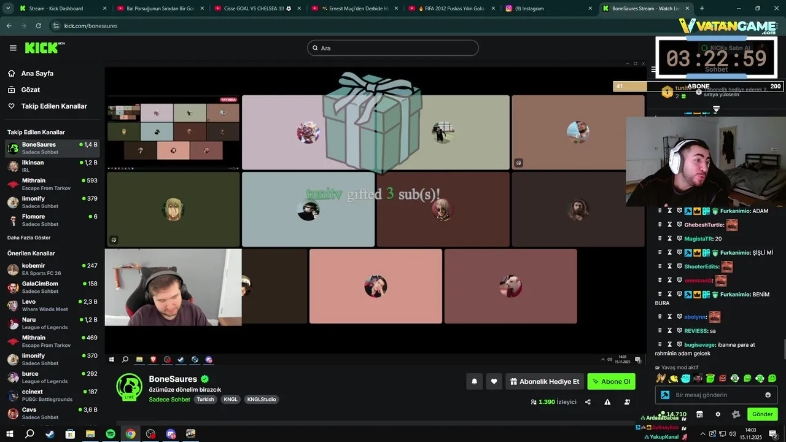Collapse the gift leaderboard arrow in chat
The width and height of the screenshot is (786, 442).
coord(716,109)
